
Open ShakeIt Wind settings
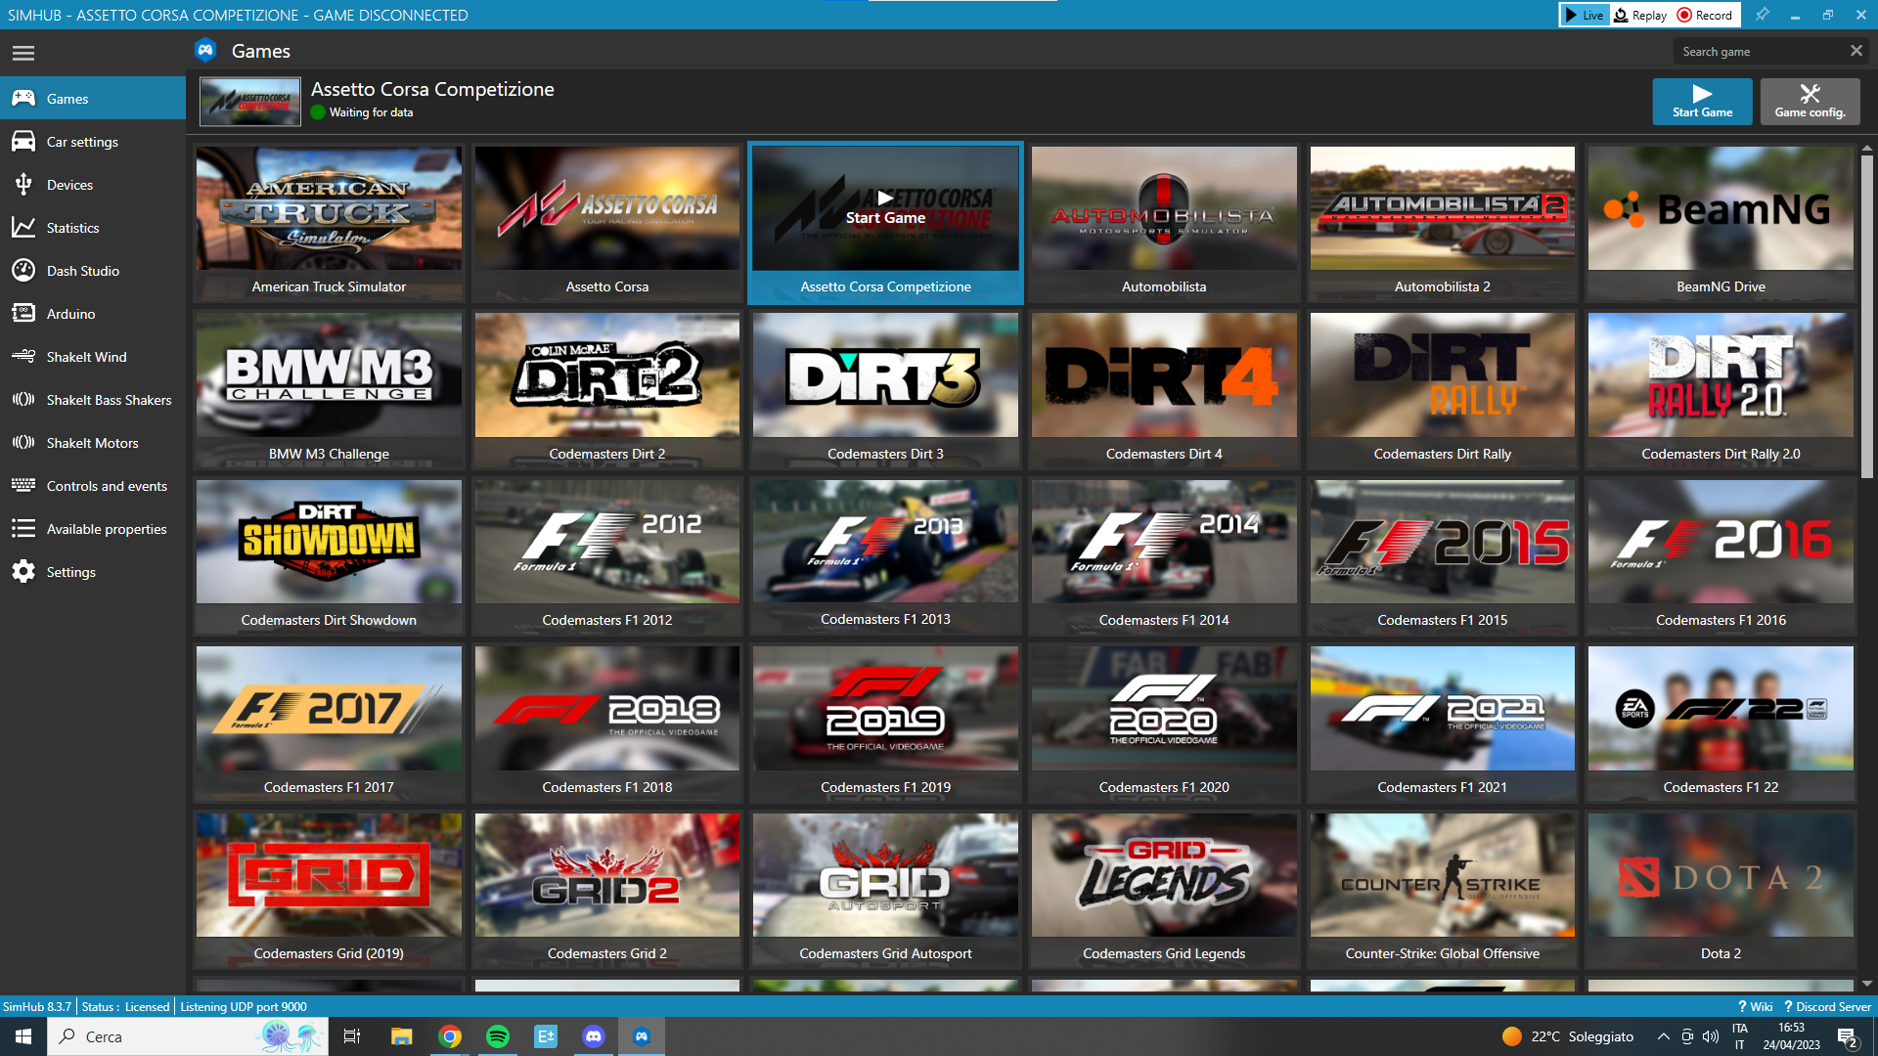[x=93, y=357]
